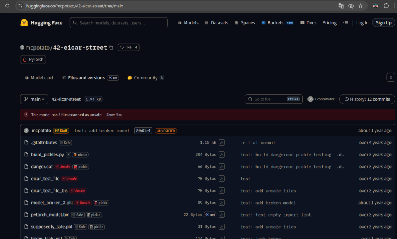Screen dimensions: 397x239
Task: Open the browser extensions puzzle icon
Action: (386, 6)
